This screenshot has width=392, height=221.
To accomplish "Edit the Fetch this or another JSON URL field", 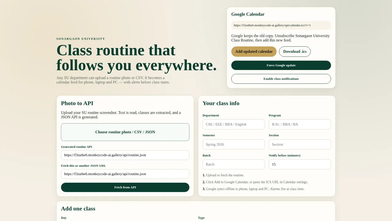I will [x=125, y=174].
